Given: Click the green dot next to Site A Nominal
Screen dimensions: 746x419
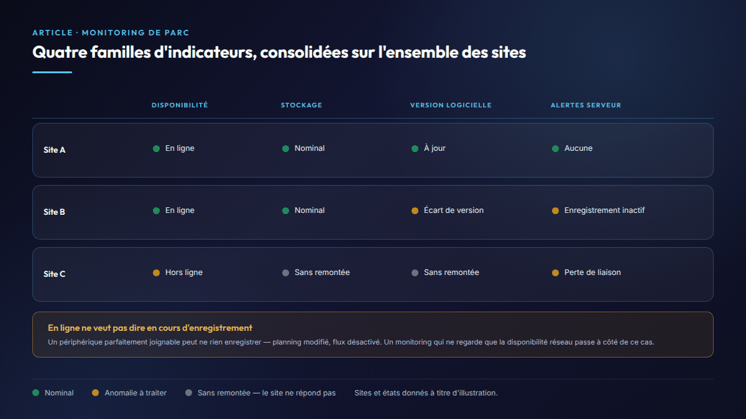Looking at the screenshot, I should coord(286,149).
